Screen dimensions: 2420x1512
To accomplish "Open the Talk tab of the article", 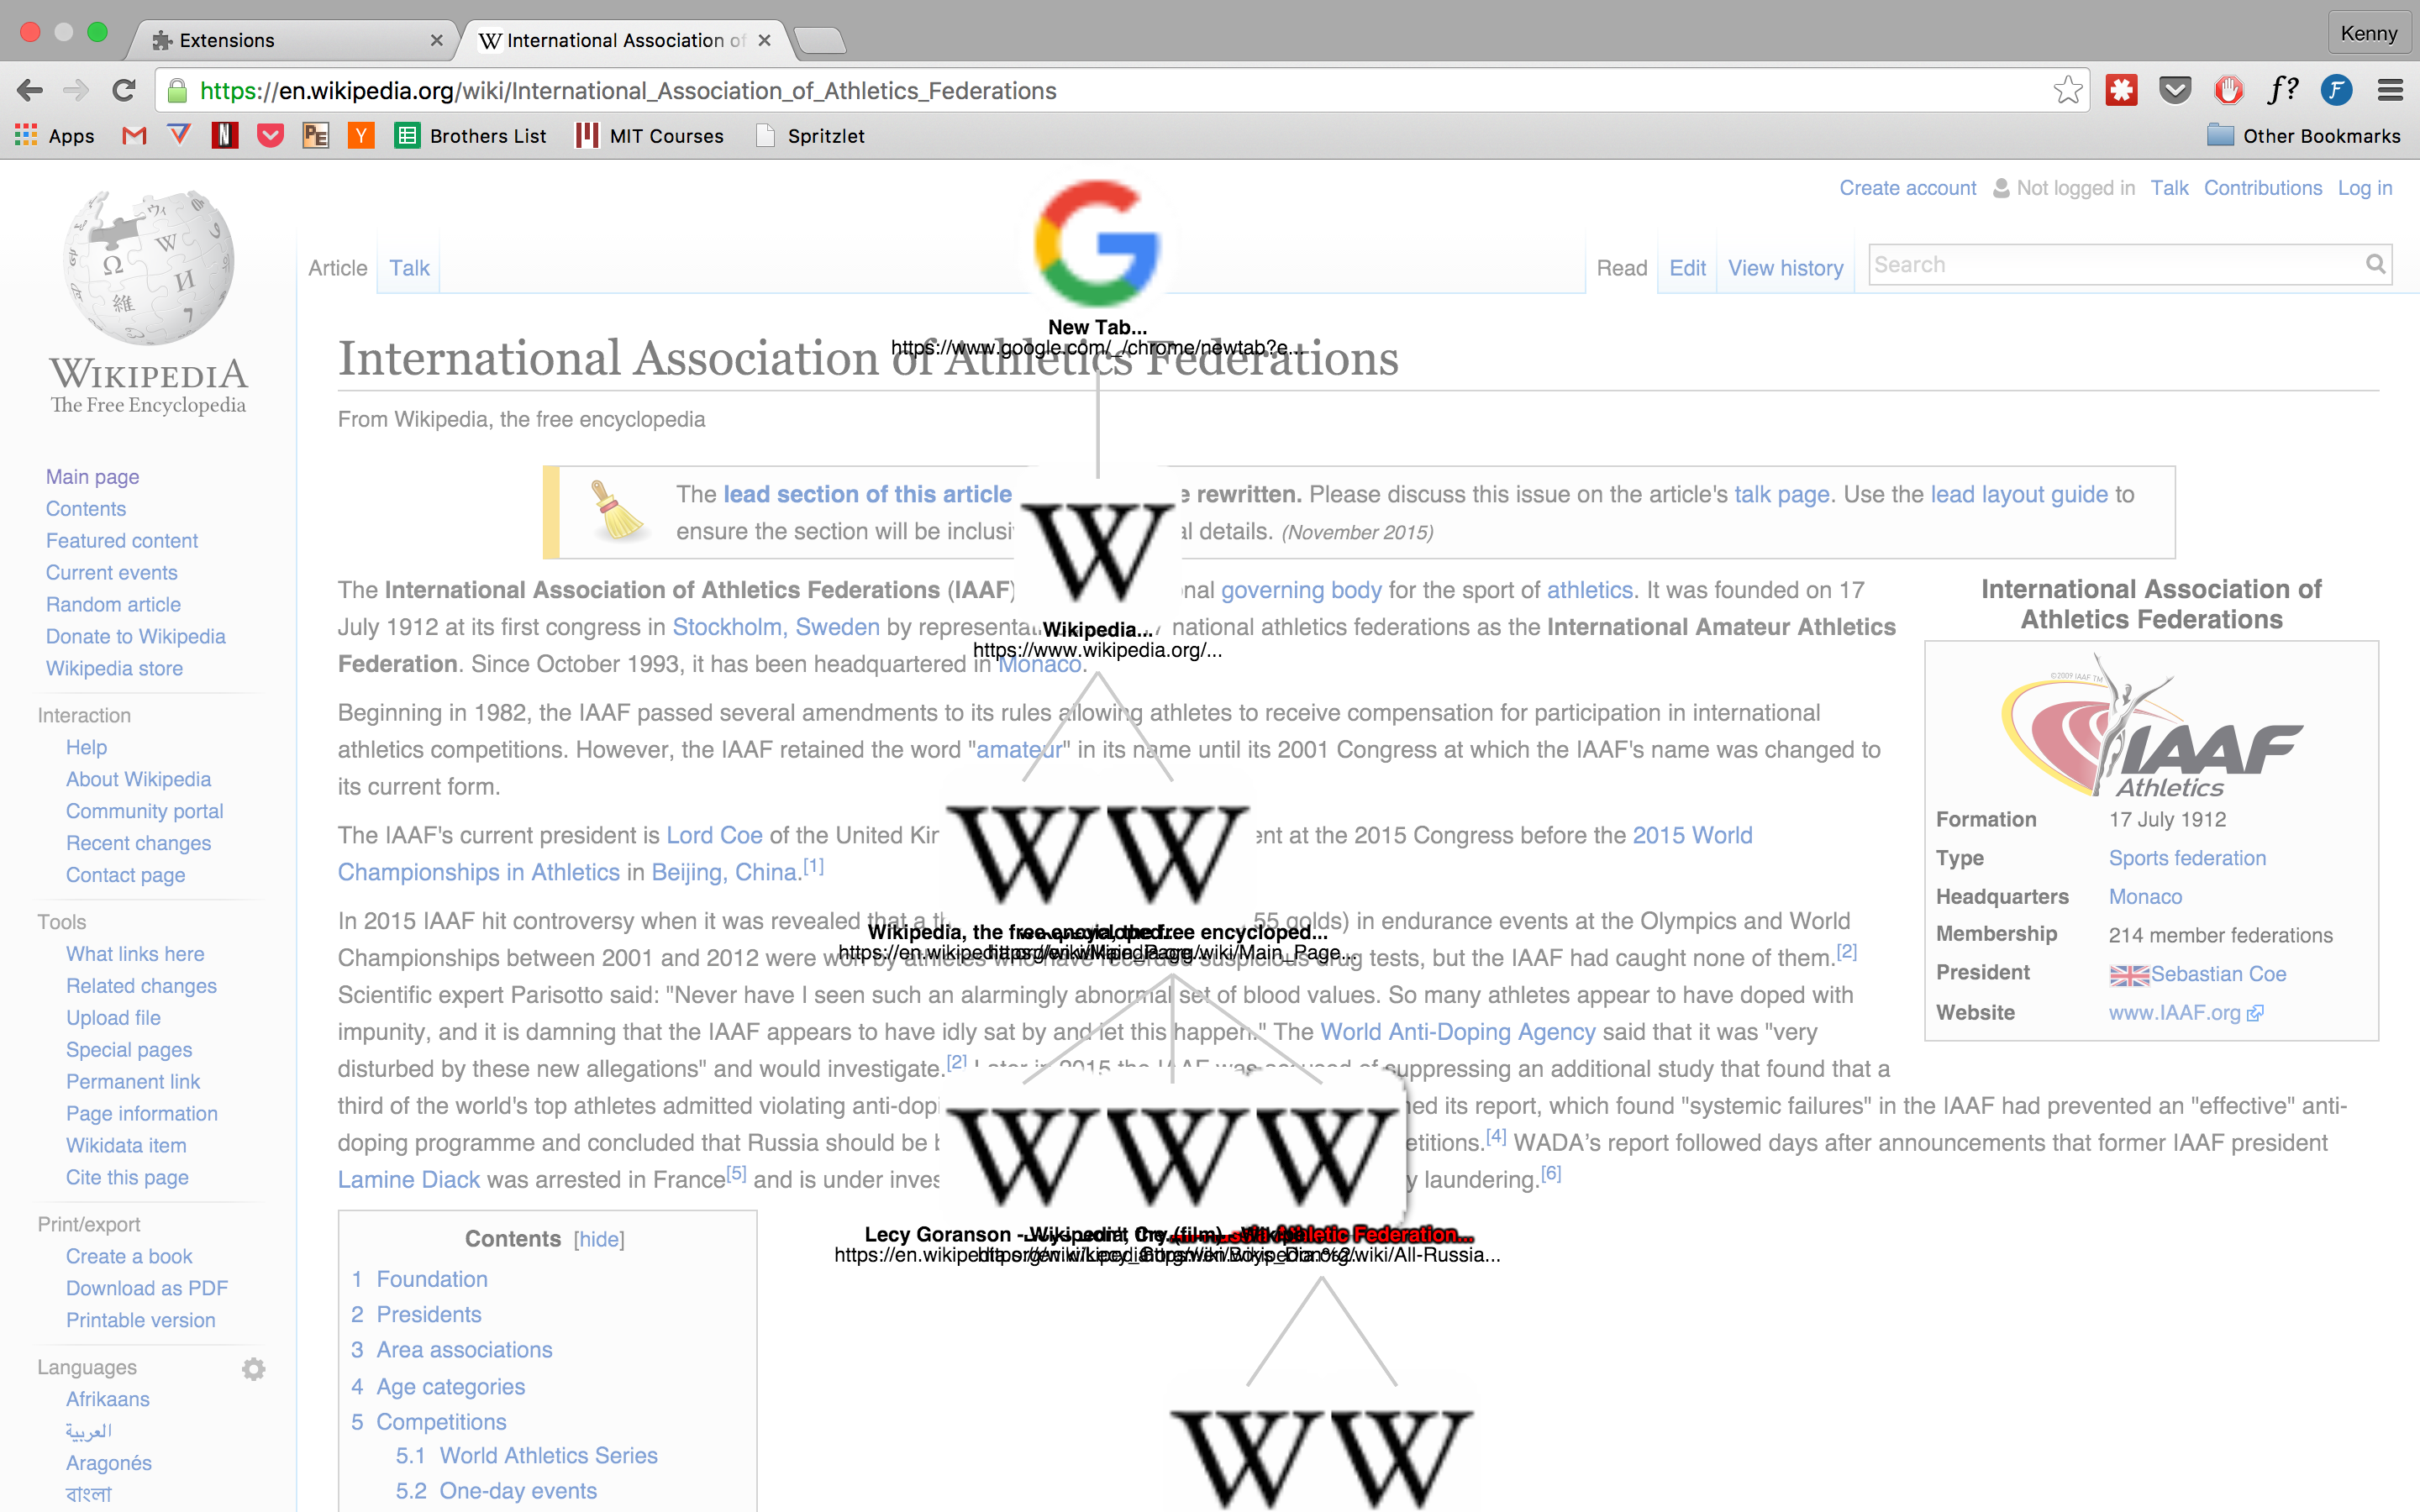I will (409, 268).
